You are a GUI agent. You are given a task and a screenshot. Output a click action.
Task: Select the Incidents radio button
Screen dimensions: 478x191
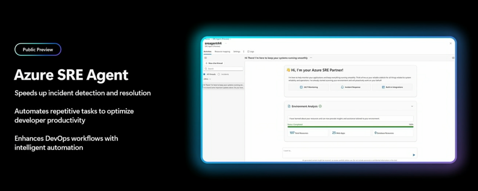[218, 74]
